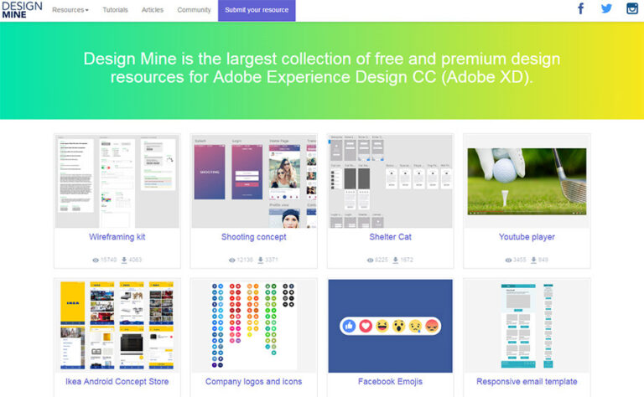Click views eye icon under Youtube player
Screen dimensions: 644x397
pos(508,260)
